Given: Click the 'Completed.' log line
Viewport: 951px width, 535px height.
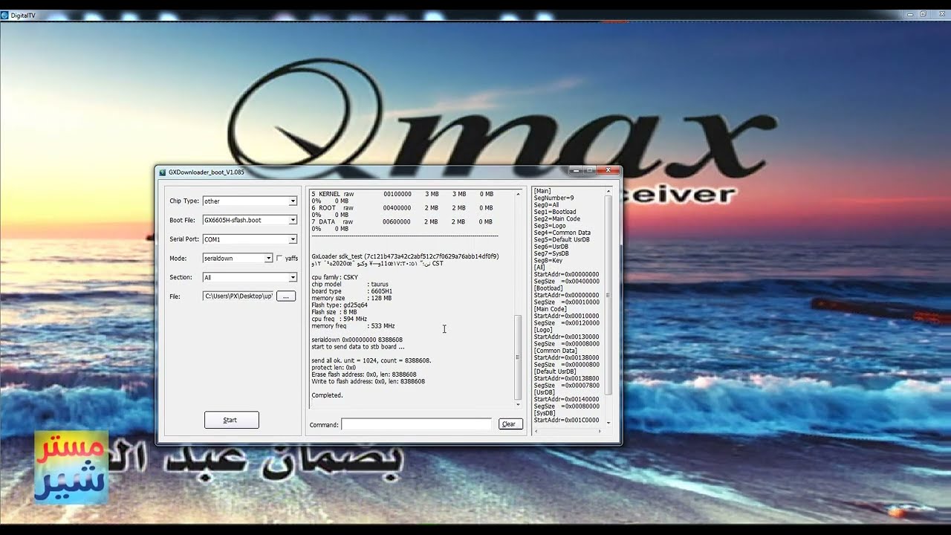Looking at the screenshot, I should point(327,395).
